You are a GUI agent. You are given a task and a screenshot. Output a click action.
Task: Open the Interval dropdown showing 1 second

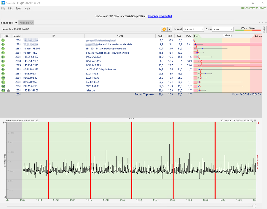click(193, 29)
